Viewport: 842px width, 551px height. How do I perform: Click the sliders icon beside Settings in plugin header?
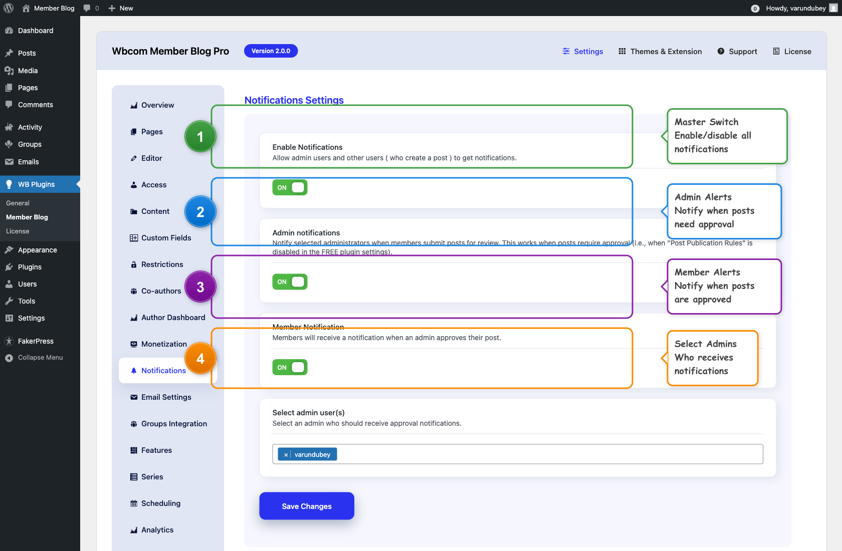pos(566,51)
